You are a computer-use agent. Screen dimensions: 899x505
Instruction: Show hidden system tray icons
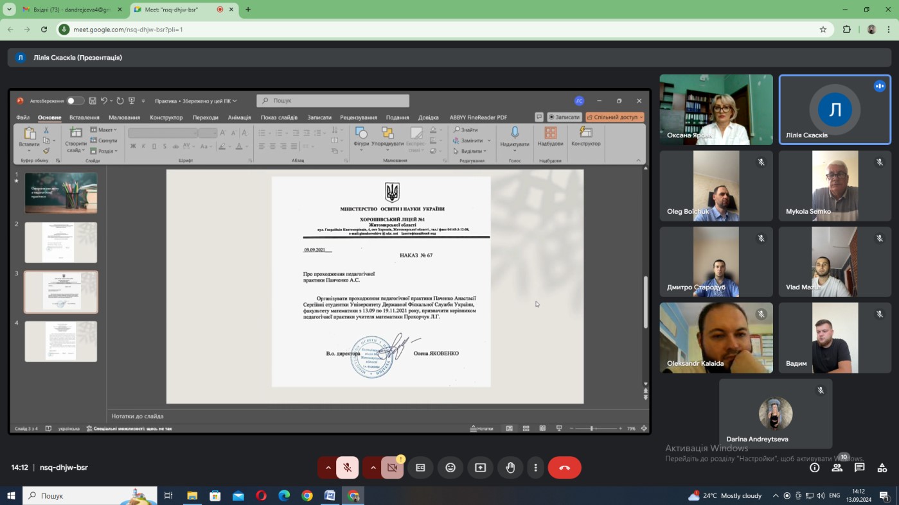point(775,496)
